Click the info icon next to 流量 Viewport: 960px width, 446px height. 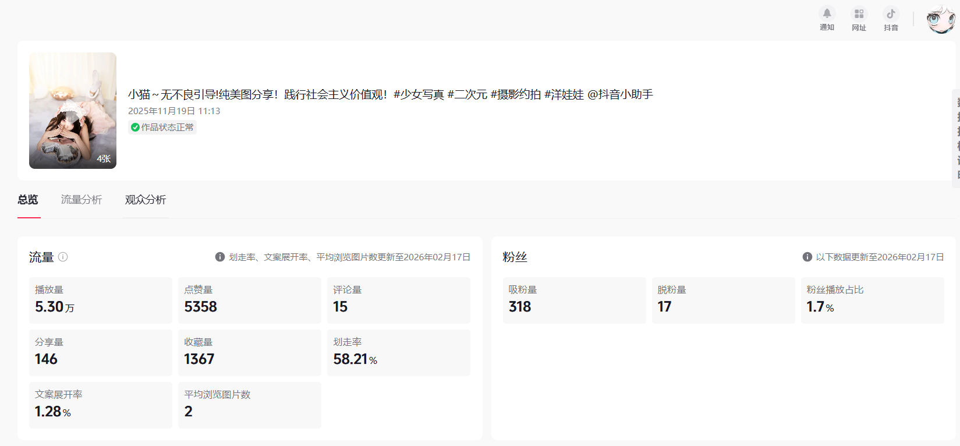[63, 257]
